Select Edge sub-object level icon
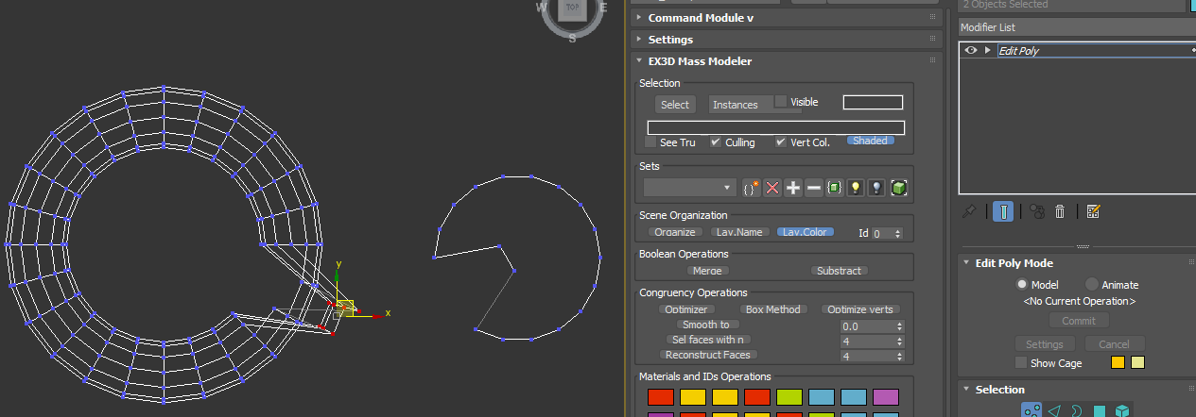This screenshot has width=1196, height=417. 1053,411
